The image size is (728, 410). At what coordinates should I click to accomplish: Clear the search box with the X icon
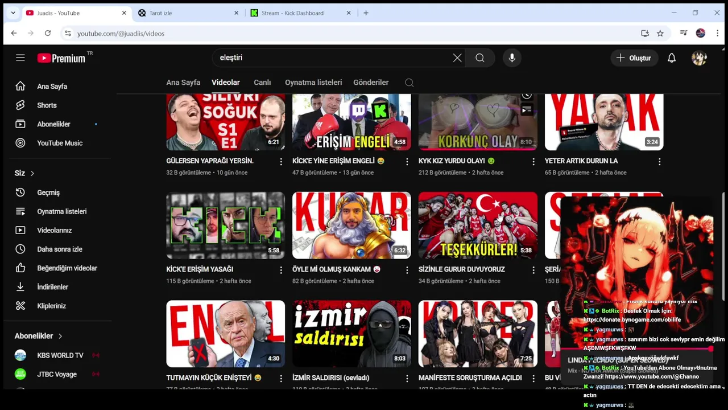click(x=457, y=58)
